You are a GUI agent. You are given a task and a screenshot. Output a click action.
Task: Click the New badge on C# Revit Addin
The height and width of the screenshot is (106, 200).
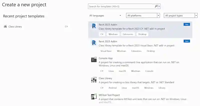coord(186,24)
